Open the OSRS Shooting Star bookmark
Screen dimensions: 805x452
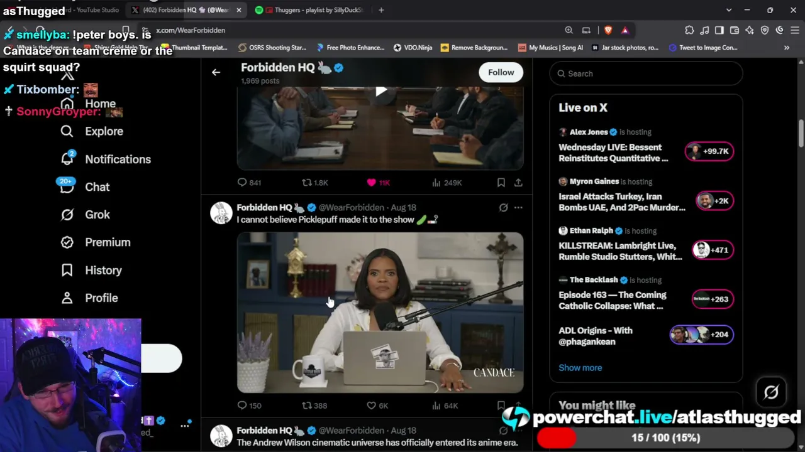point(272,48)
